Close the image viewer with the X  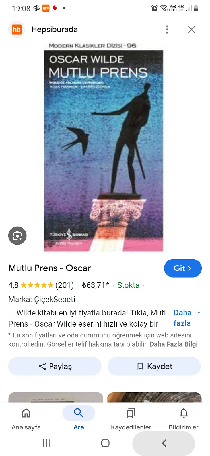192,29
